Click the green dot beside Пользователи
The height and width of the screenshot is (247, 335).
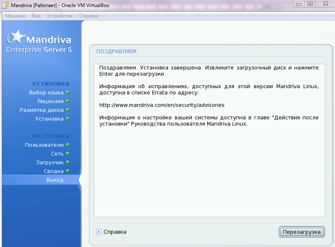pyautogui.click(x=68, y=145)
